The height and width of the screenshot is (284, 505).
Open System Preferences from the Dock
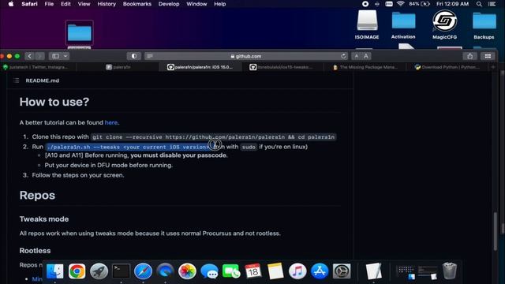(342, 271)
